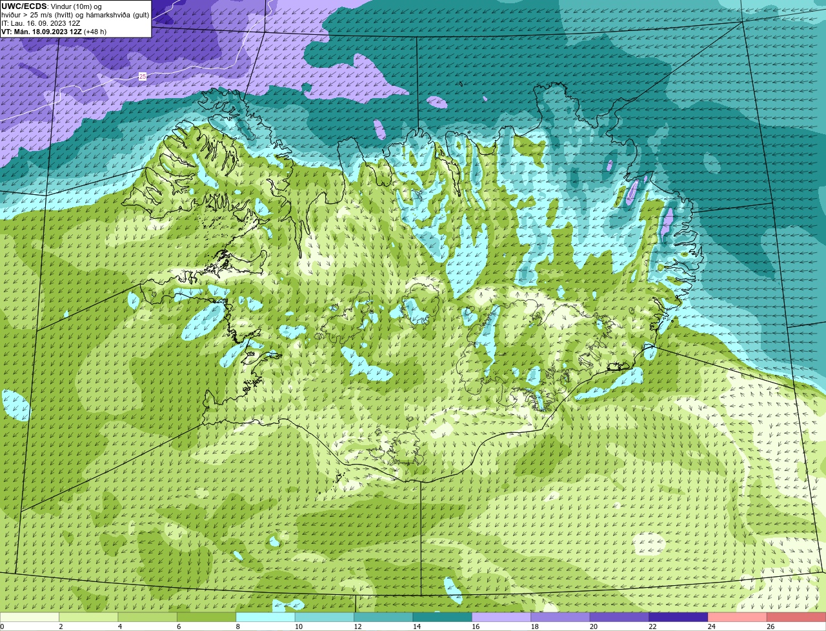Click the "IT: Lau. 16. 09. 2023 12Z" line
The image size is (826, 631).
41,23
